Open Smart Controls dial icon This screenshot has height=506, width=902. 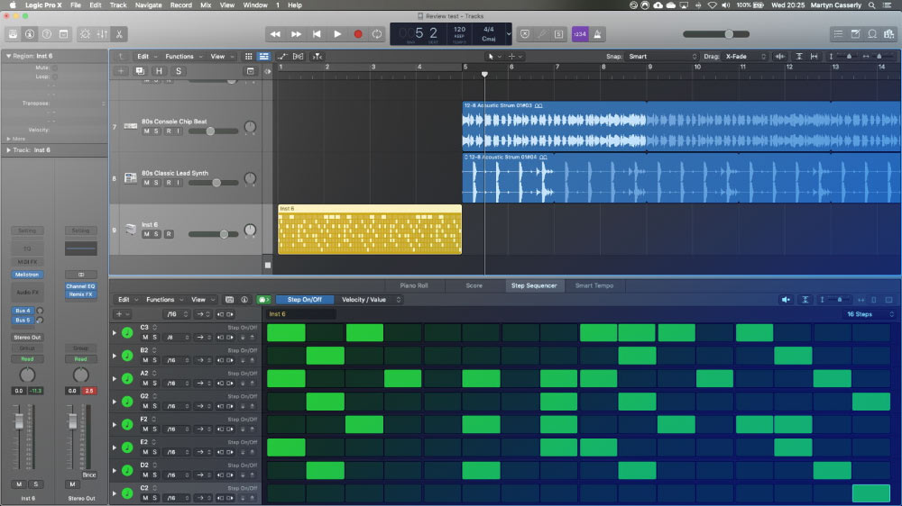tap(85, 34)
